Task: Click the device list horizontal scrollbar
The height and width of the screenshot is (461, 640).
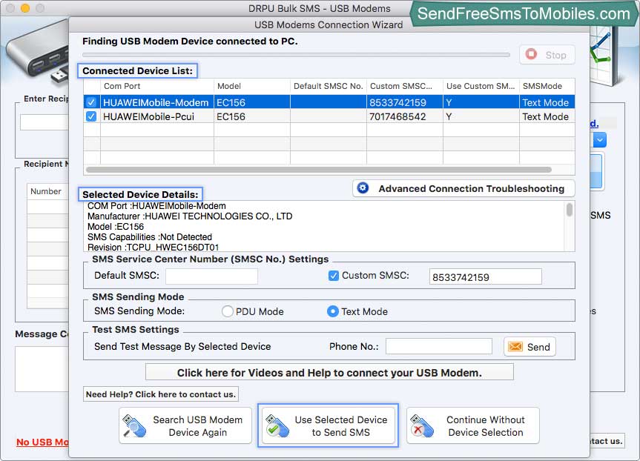Action: coord(318,169)
